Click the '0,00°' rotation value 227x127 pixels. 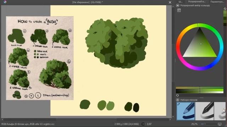click(149, 124)
